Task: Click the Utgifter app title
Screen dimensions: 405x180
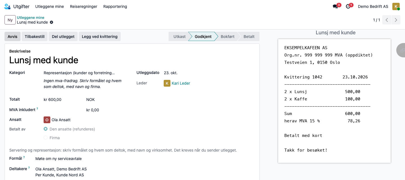Action: pyautogui.click(x=21, y=6)
